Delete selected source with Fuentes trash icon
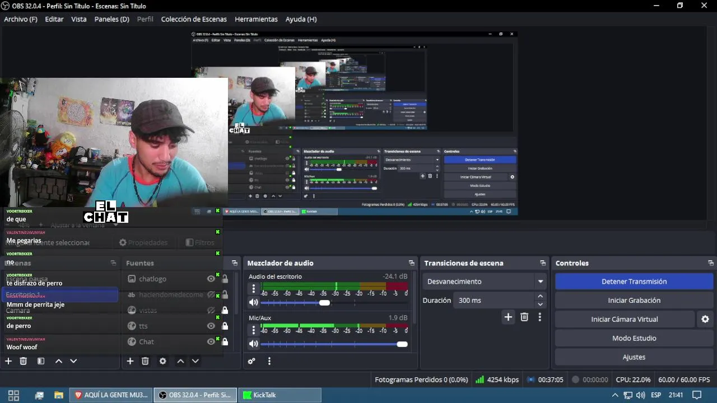The width and height of the screenshot is (717, 403). 145,361
